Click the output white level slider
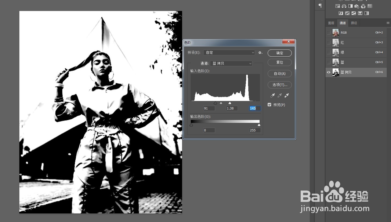The image size is (391, 222). 259,125
